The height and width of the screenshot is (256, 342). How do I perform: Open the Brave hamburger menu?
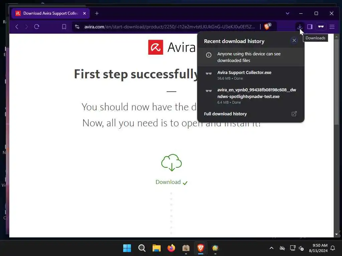point(332,27)
